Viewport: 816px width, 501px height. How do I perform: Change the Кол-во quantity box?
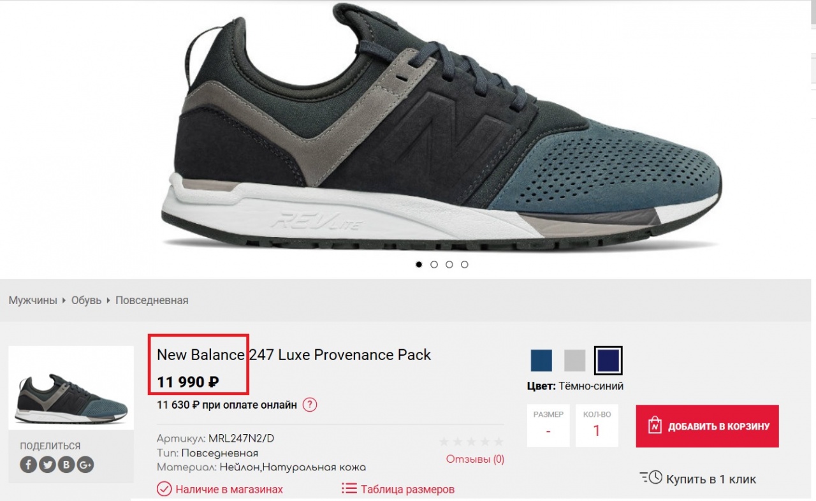coord(597,425)
